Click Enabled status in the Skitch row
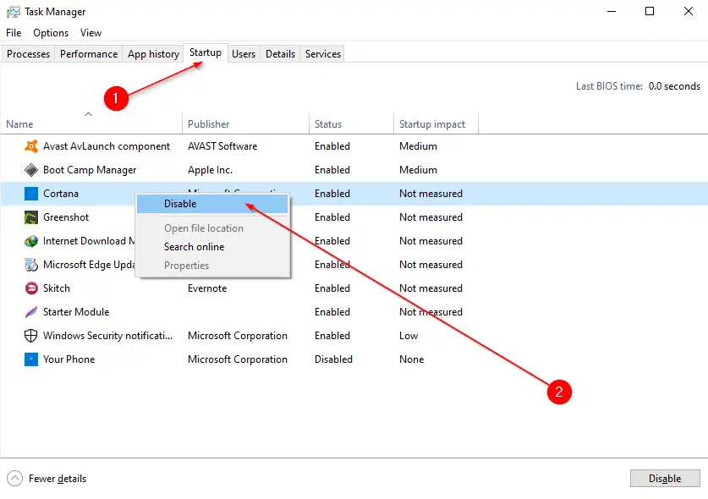The image size is (708, 499). tap(332, 288)
